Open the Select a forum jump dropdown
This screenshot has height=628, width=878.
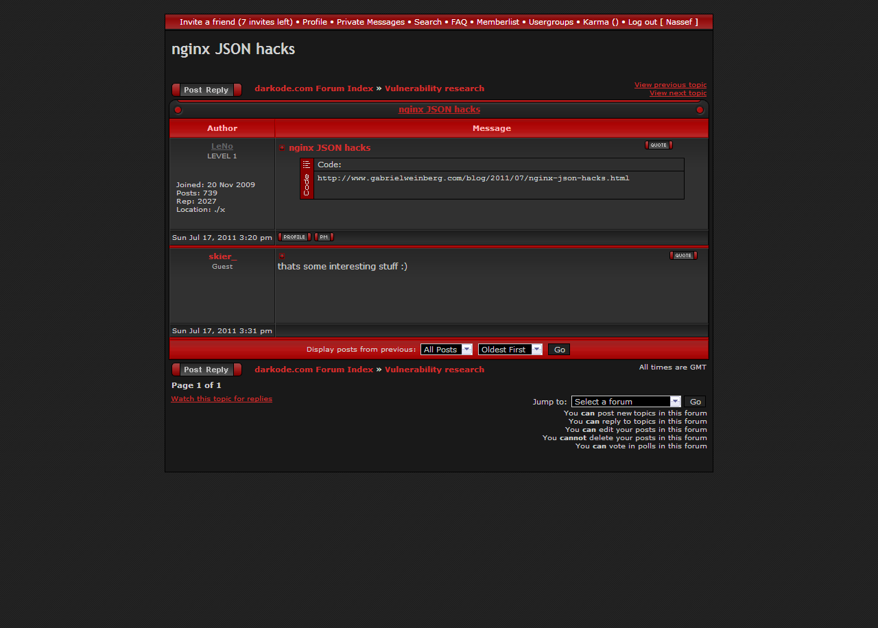[626, 402]
